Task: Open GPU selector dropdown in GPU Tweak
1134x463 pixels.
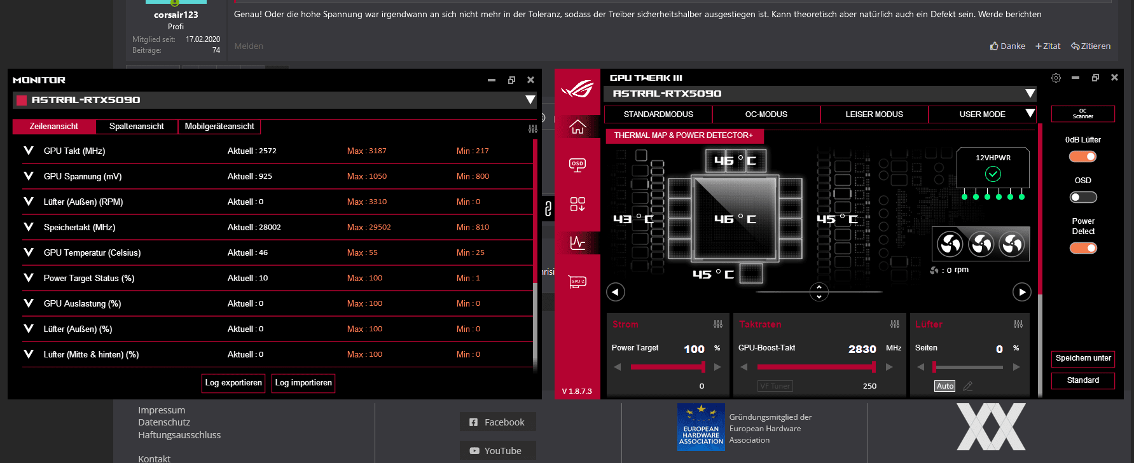Action: tap(1030, 93)
